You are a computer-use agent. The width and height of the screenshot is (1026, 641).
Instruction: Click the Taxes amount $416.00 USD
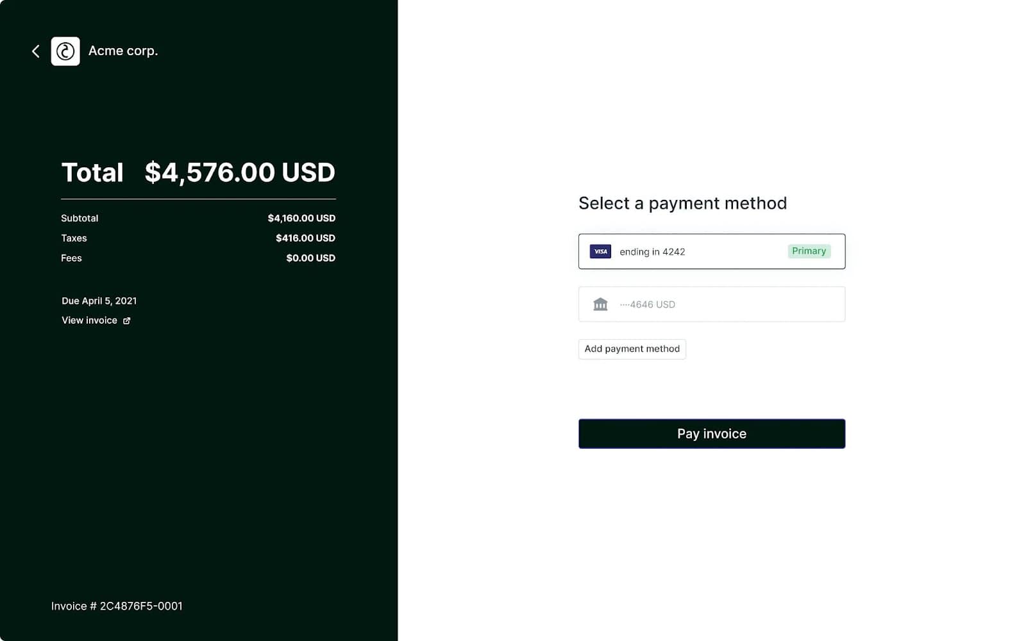(306, 238)
